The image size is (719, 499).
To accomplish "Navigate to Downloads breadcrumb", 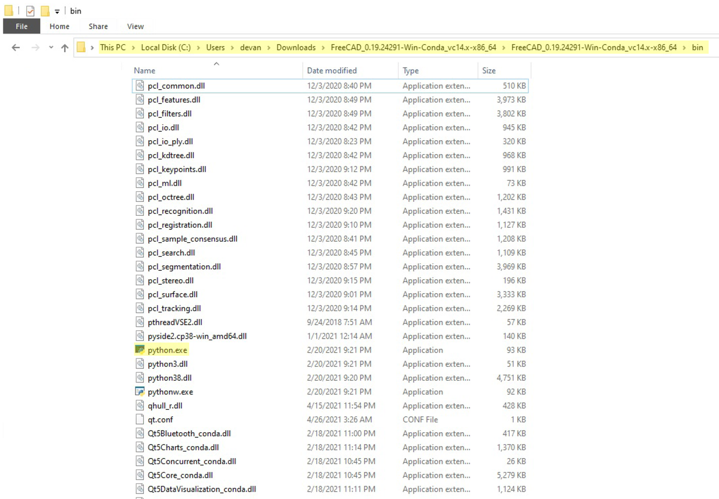I will [x=296, y=48].
